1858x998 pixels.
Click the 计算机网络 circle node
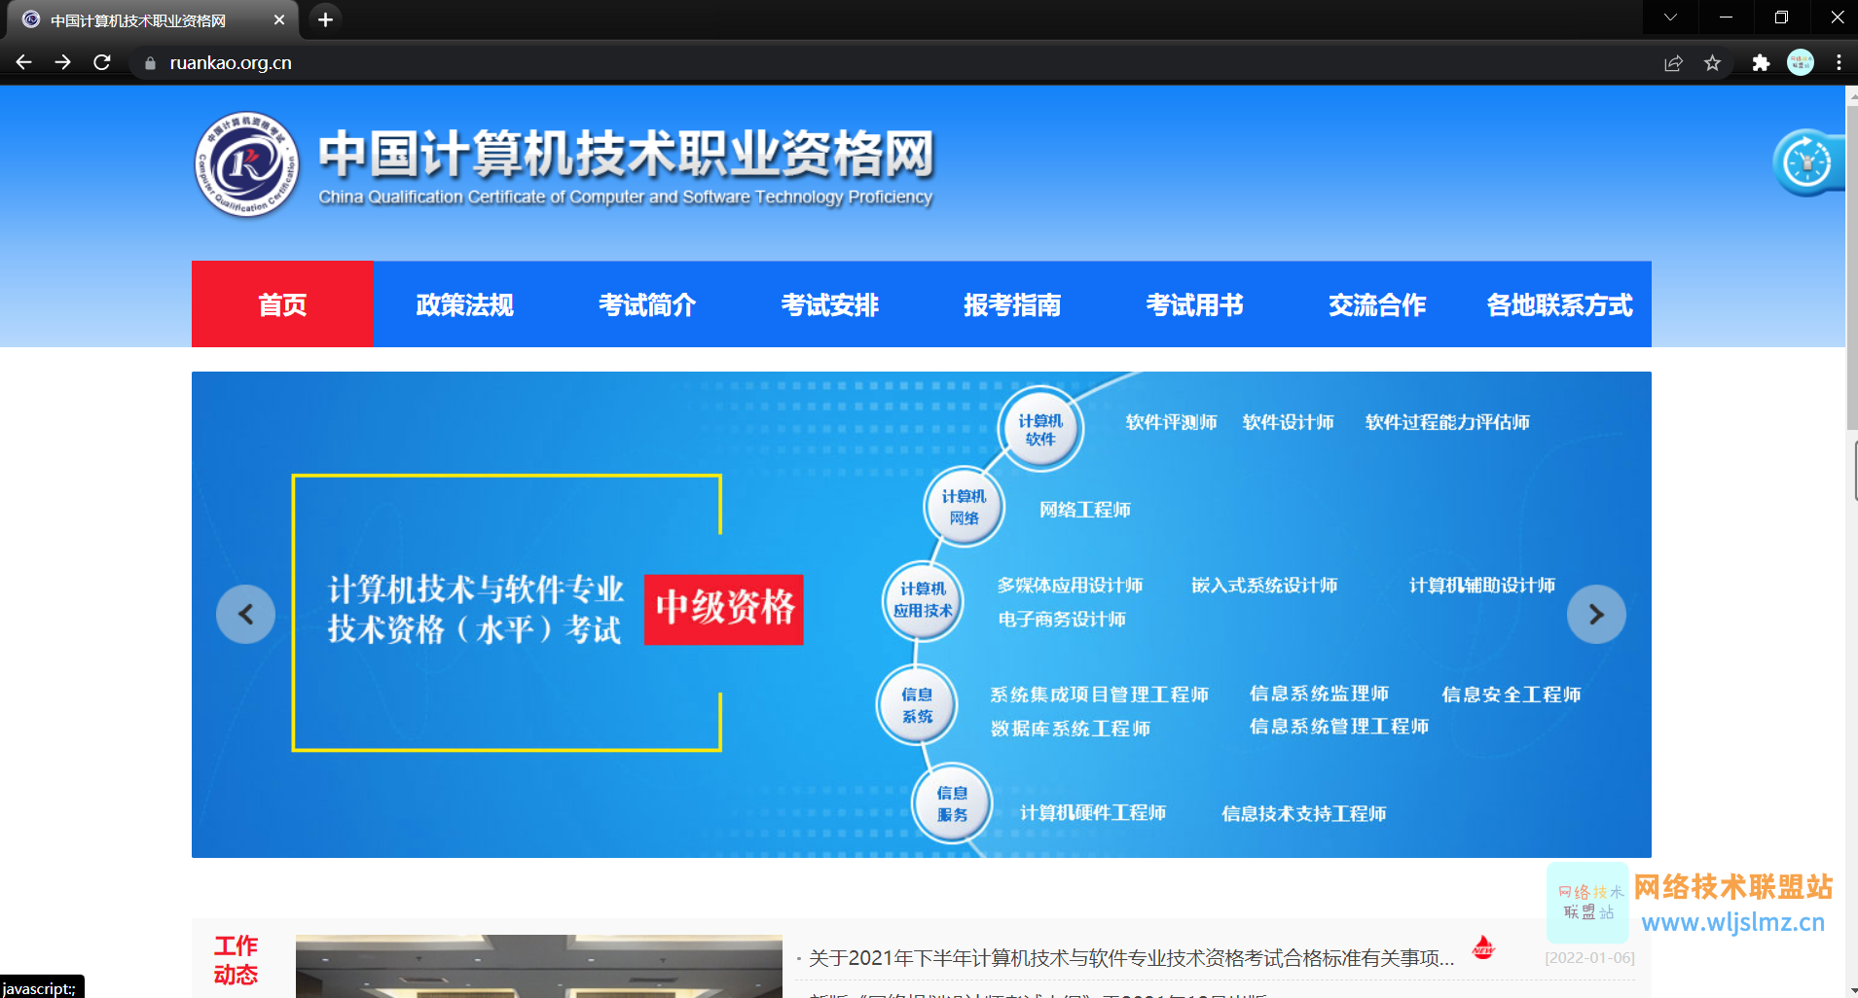964,507
